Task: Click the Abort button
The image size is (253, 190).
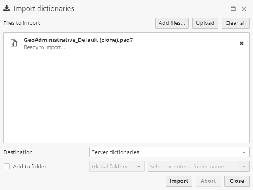Action: (x=208, y=181)
